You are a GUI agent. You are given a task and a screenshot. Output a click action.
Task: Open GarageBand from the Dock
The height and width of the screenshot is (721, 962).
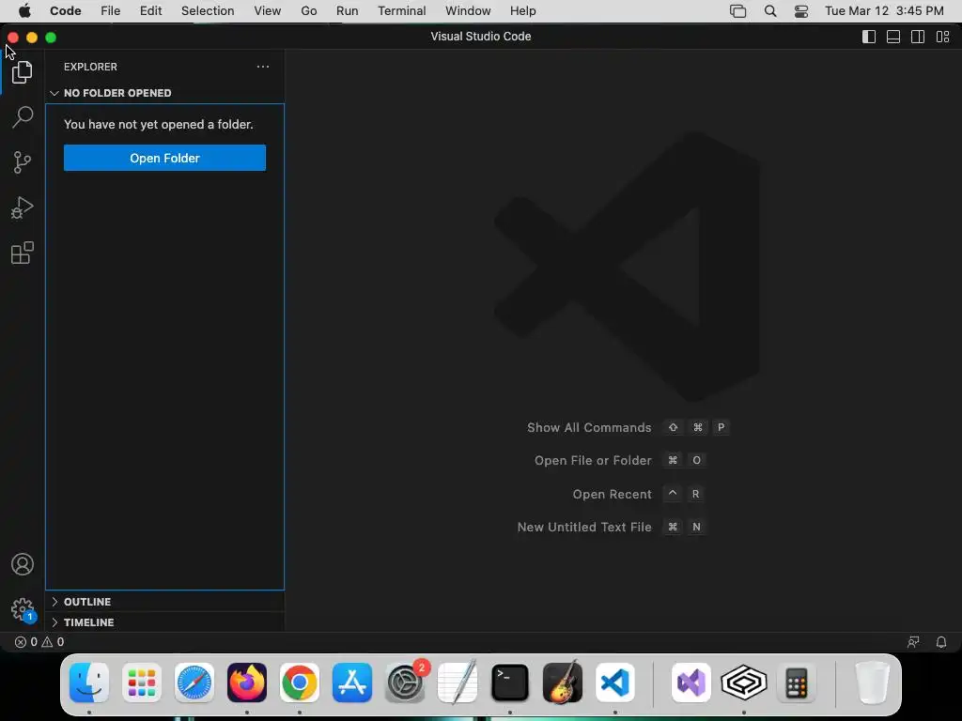(x=563, y=683)
